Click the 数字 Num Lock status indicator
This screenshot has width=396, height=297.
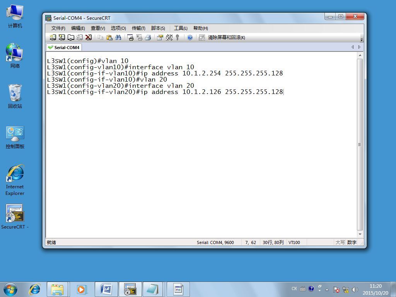pos(352,242)
